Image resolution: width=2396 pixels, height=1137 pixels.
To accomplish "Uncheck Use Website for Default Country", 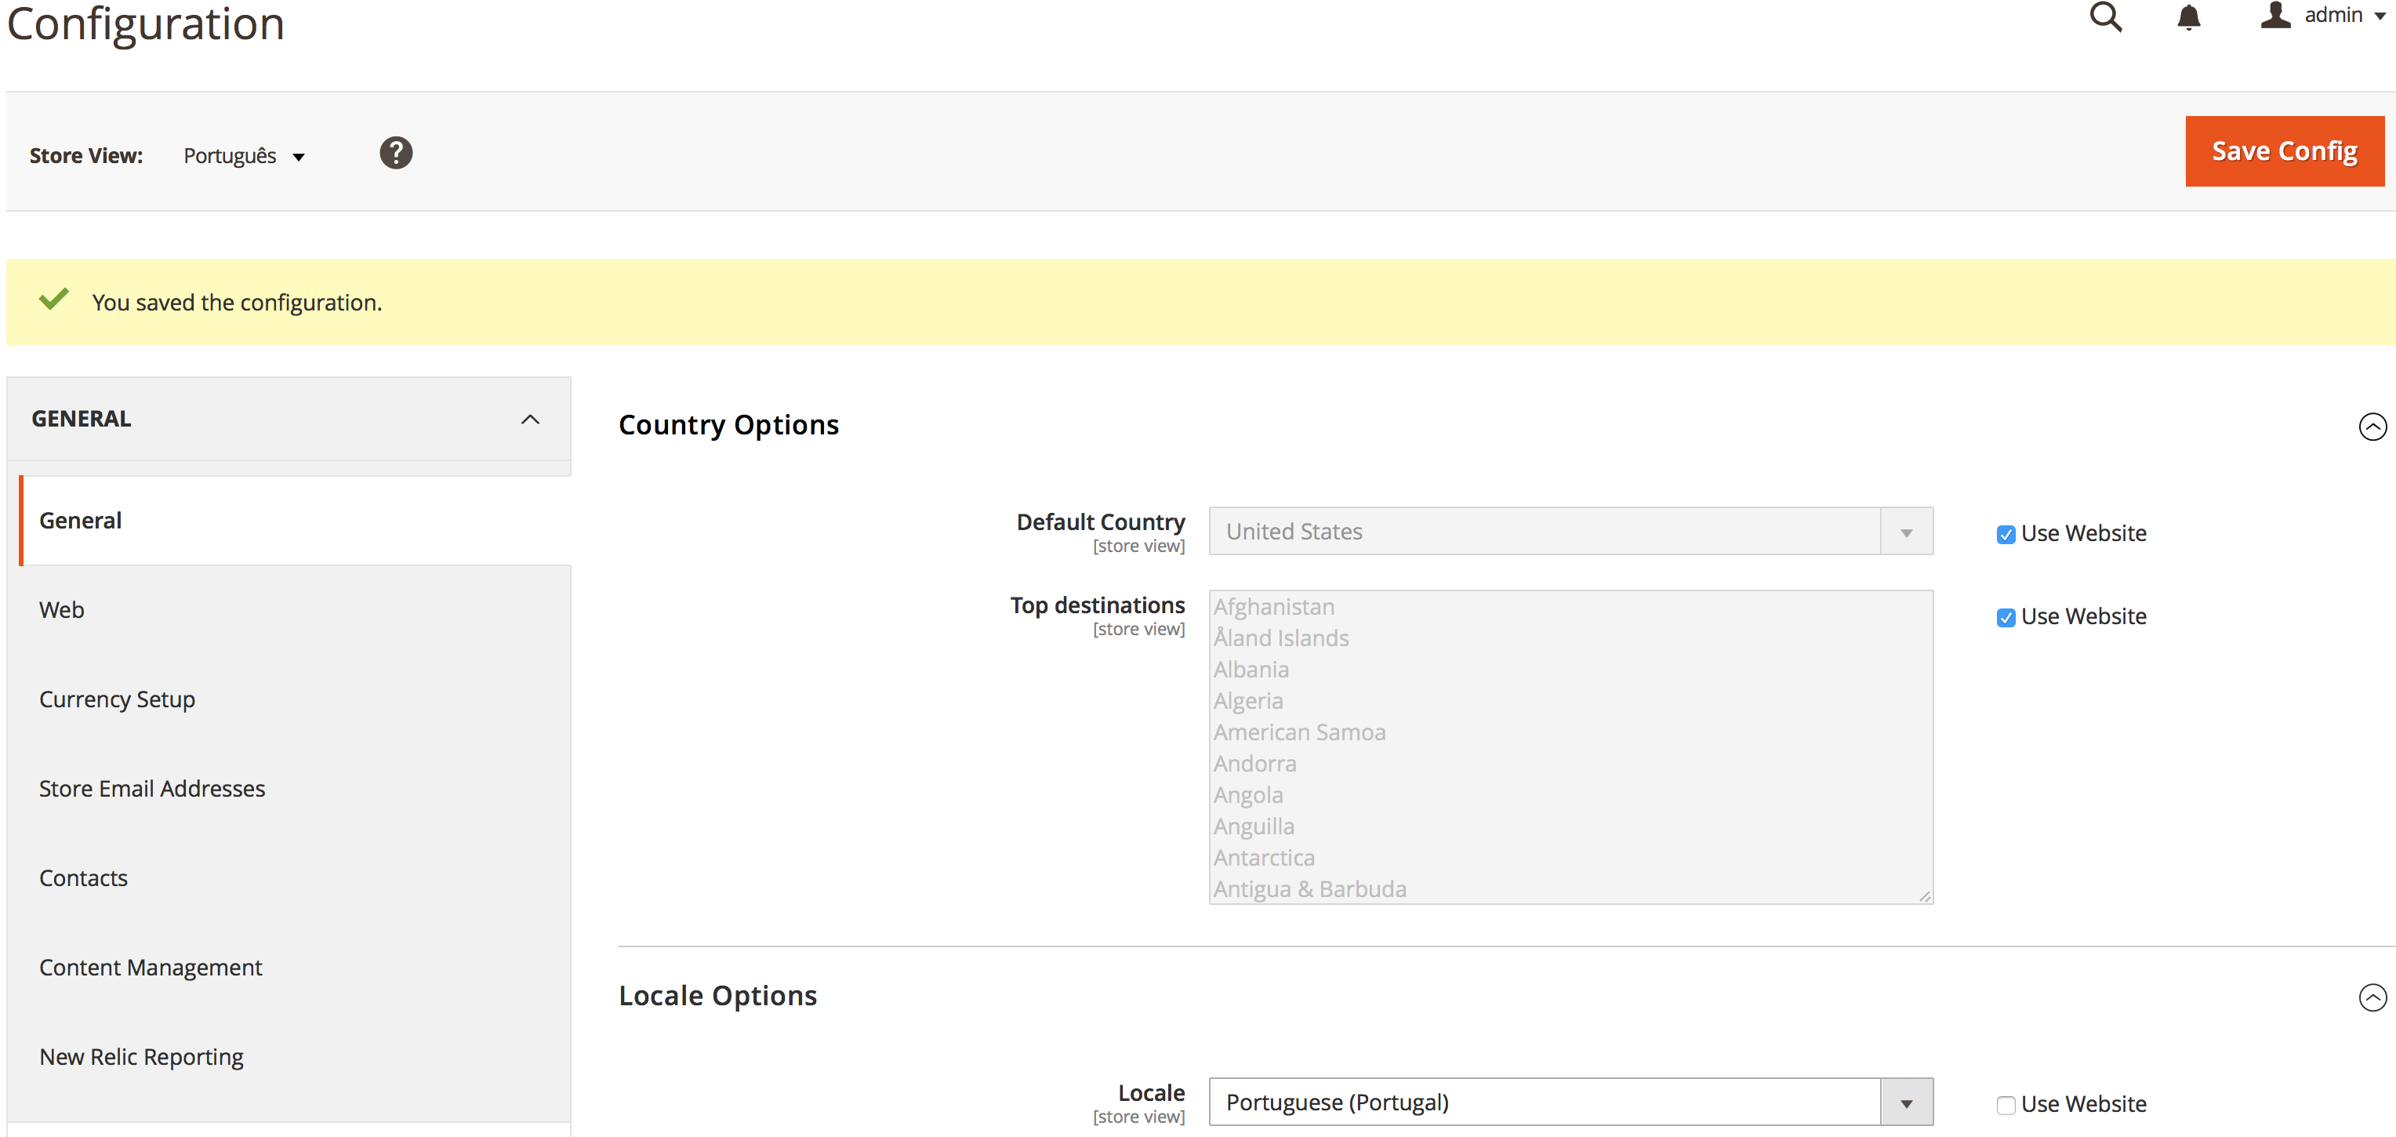I will pos(2006,534).
